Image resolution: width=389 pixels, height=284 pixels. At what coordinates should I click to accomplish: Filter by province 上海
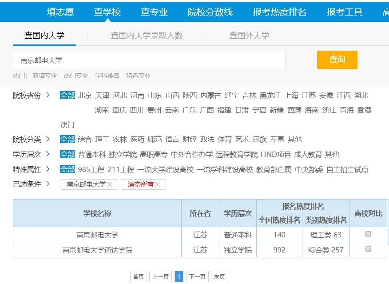click(x=291, y=95)
